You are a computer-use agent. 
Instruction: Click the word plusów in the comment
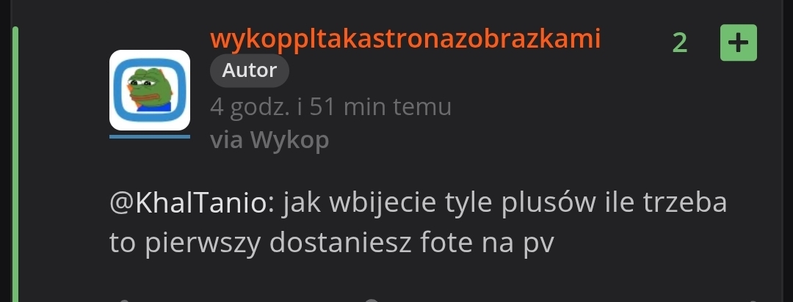click(x=548, y=203)
